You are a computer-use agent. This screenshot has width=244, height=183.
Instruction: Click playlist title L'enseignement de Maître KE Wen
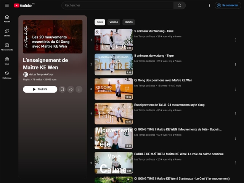(45, 64)
